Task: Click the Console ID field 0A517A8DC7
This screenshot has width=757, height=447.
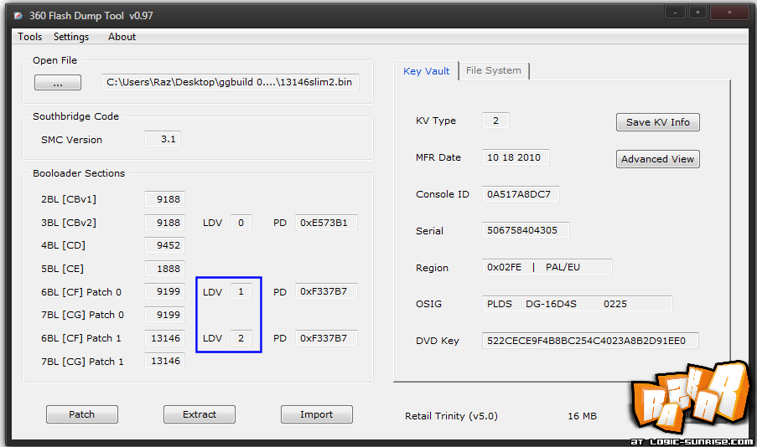Action: click(521, 194)
